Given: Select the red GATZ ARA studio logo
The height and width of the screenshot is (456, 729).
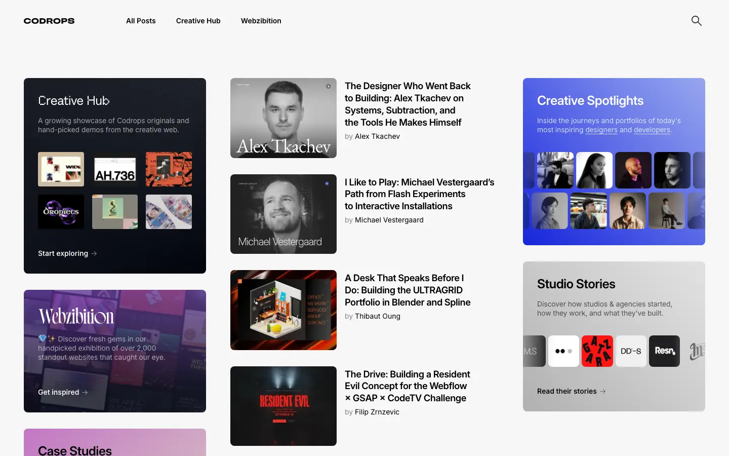Looking at the screenshot, I should tap(597, 351).
